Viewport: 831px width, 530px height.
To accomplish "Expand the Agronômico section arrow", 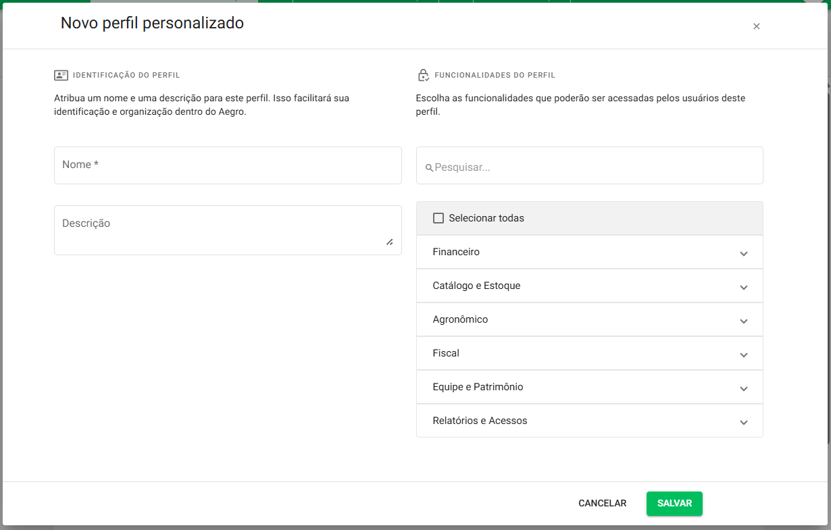I will click(743, 321).
